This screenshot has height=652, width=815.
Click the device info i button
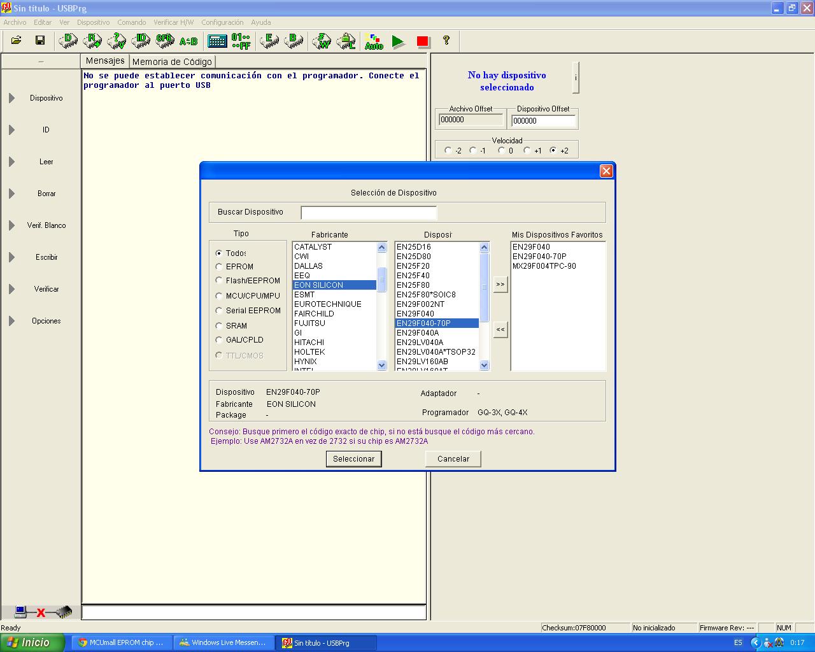click(x=576, y=78)
